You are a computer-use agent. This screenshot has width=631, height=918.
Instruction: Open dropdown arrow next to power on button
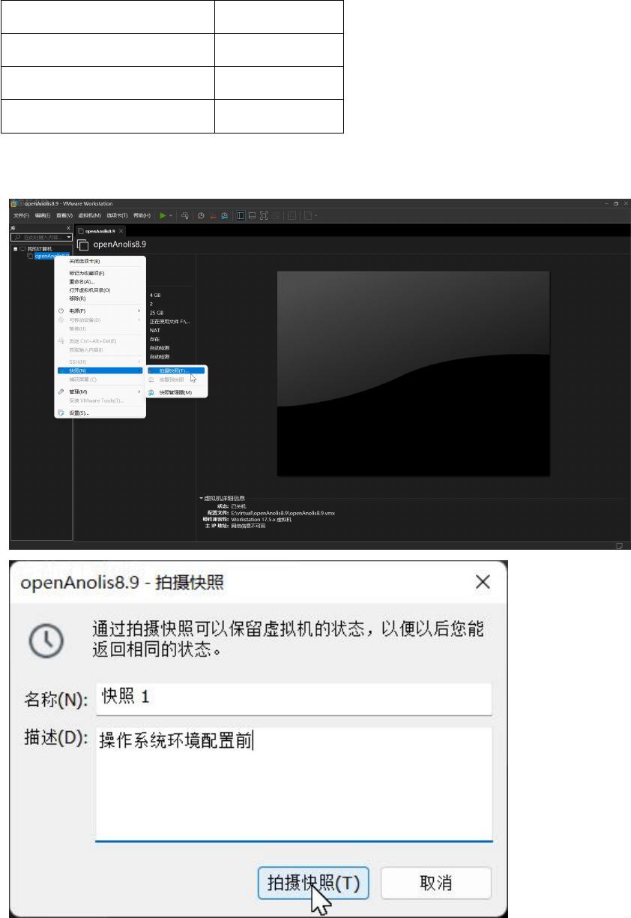click(171, 215)
